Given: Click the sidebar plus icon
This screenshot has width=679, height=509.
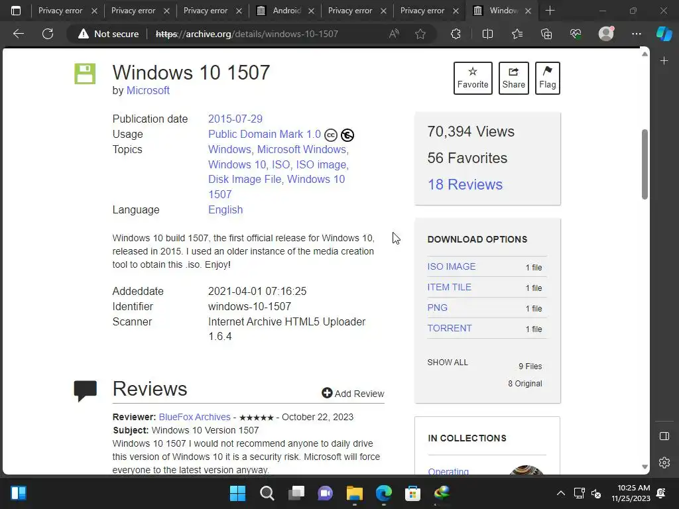Looking at the screenshot, I should pyautogui.click(x=664, y=61).
